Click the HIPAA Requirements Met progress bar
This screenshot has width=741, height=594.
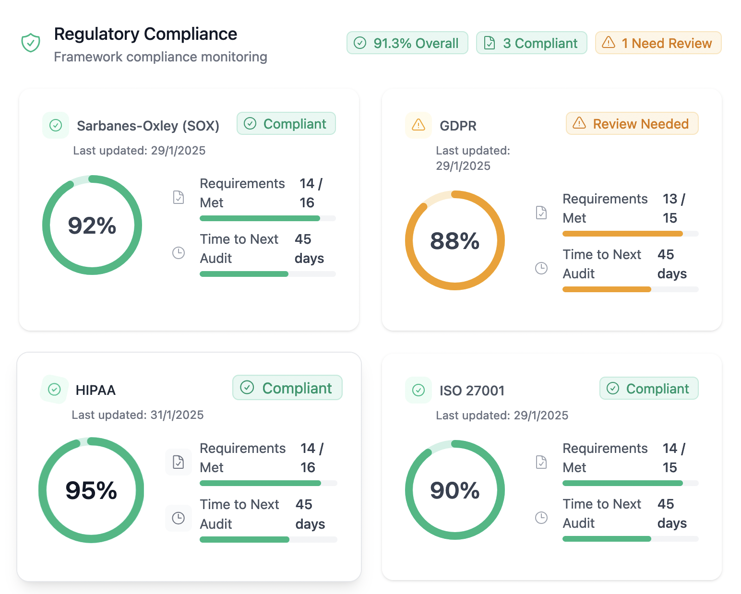click(x=268, y=483)
